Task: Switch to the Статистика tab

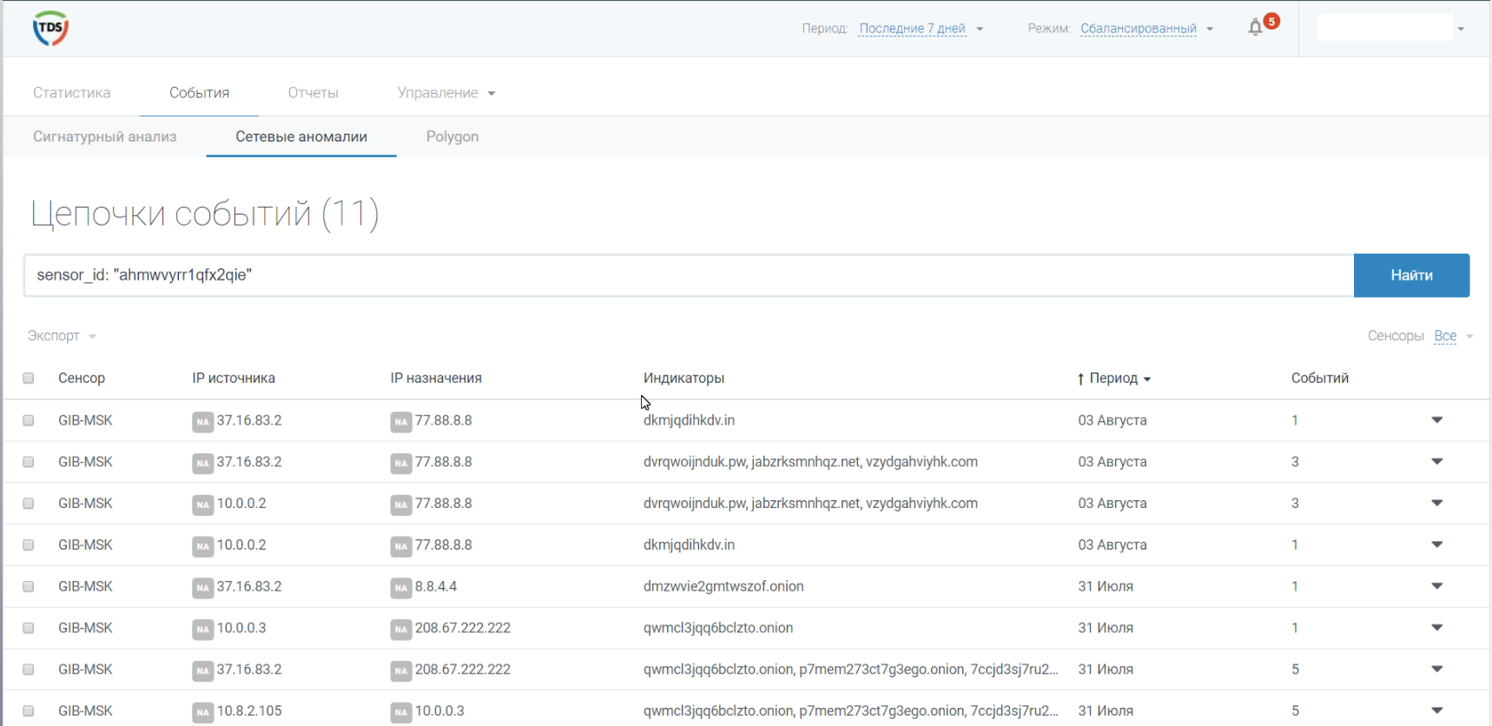Action: point(71,93)
